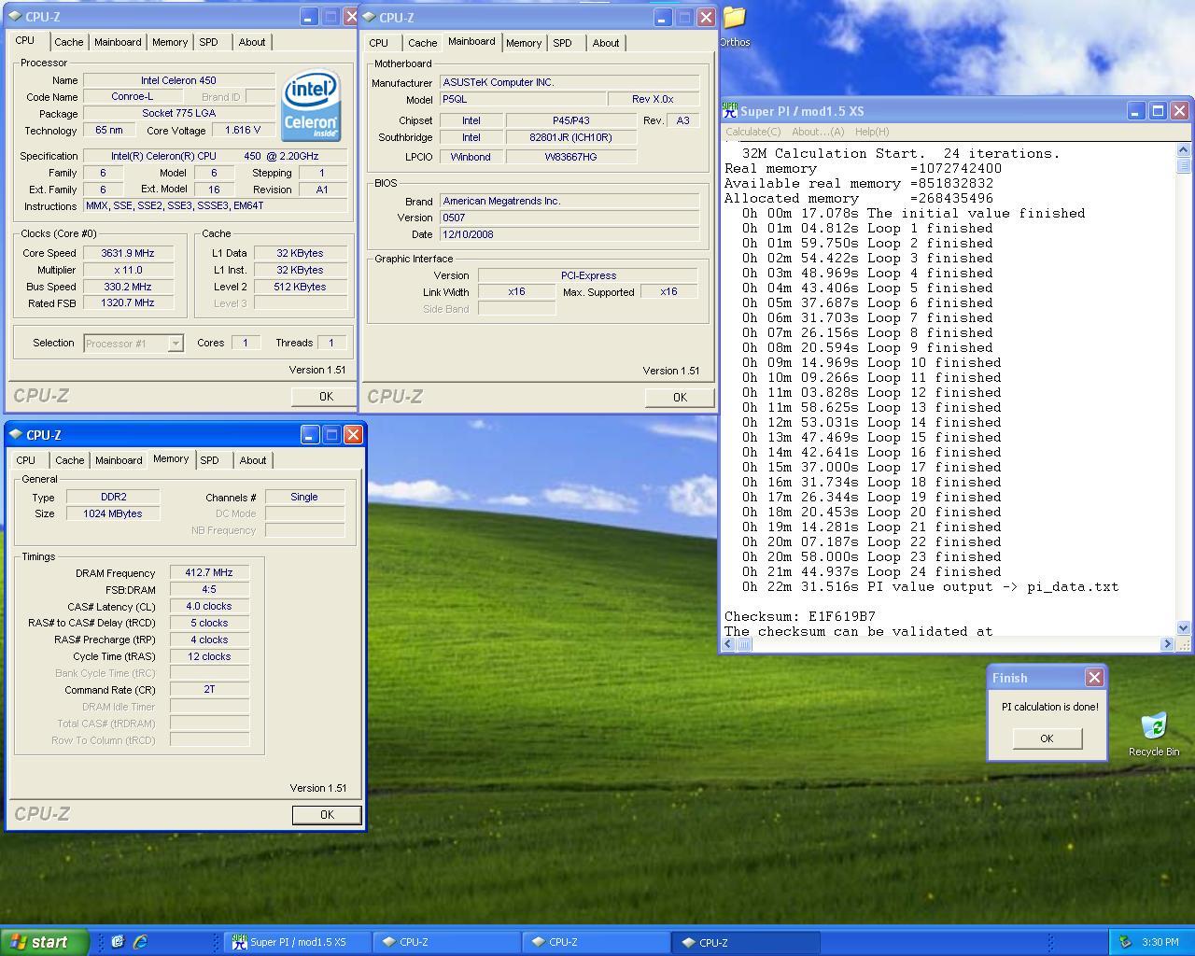Select SPD tab in CPU-Z Mainboard window

coord(563,43)
